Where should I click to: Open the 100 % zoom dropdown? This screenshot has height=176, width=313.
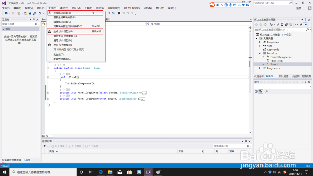(52, 136)
